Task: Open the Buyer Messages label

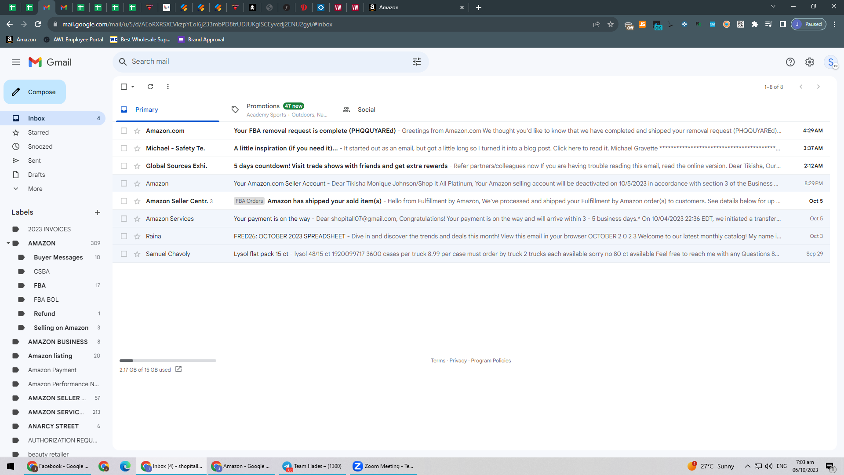Action: tap(58, 257)
